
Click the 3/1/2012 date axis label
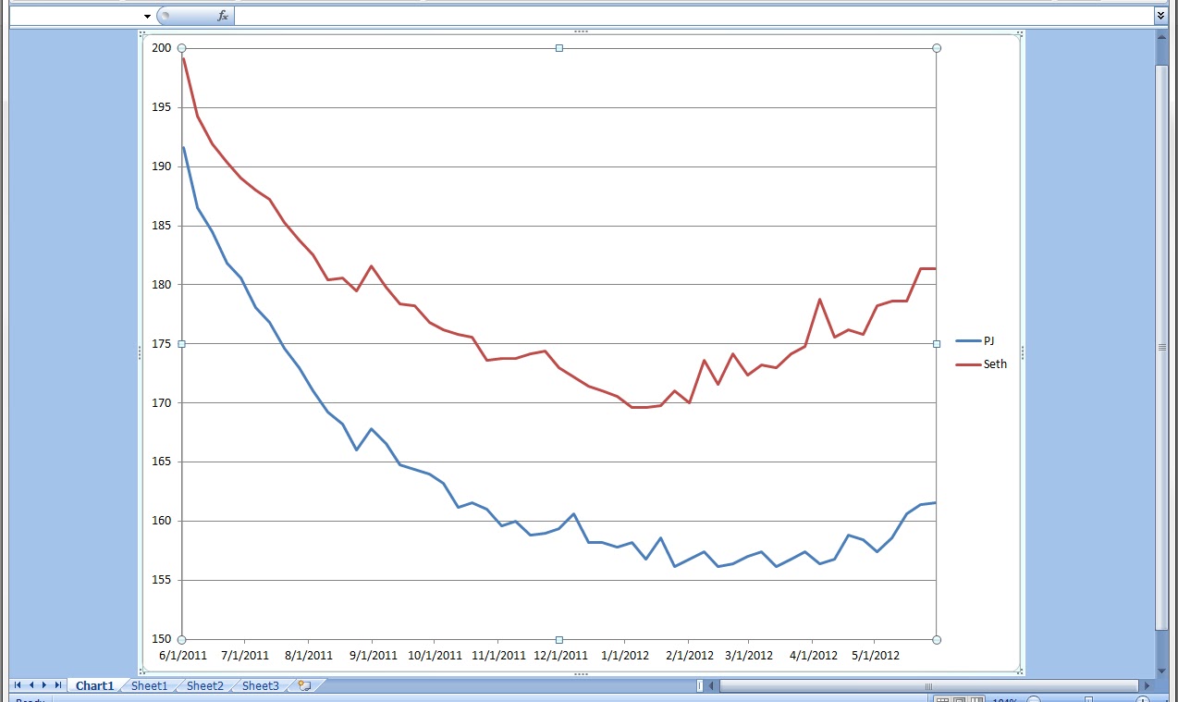coord(749,656)
